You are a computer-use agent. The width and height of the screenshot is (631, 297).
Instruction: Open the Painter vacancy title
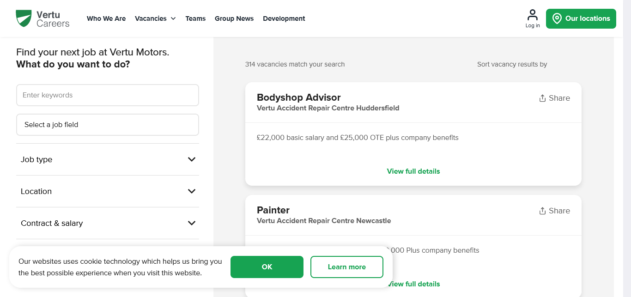pos(273,210)
